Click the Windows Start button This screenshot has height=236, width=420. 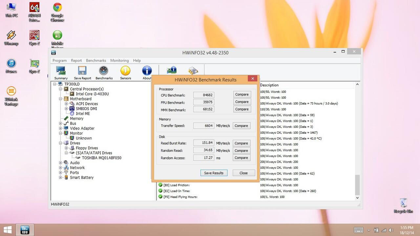tap(8, 229)
